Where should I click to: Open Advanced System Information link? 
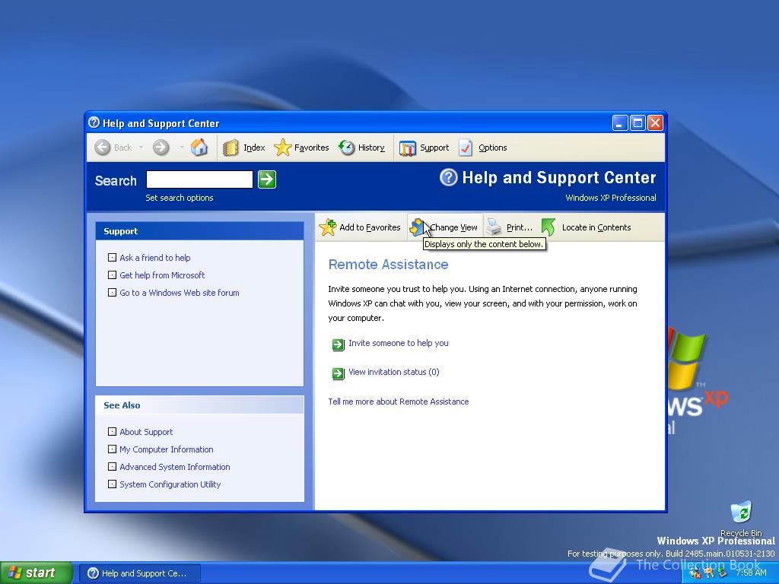coord(175,467)
